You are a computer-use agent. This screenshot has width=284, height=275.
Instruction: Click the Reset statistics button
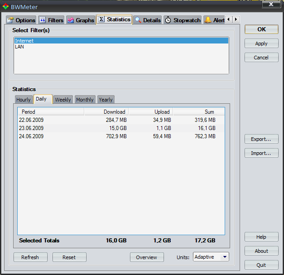tap(69, 257)
